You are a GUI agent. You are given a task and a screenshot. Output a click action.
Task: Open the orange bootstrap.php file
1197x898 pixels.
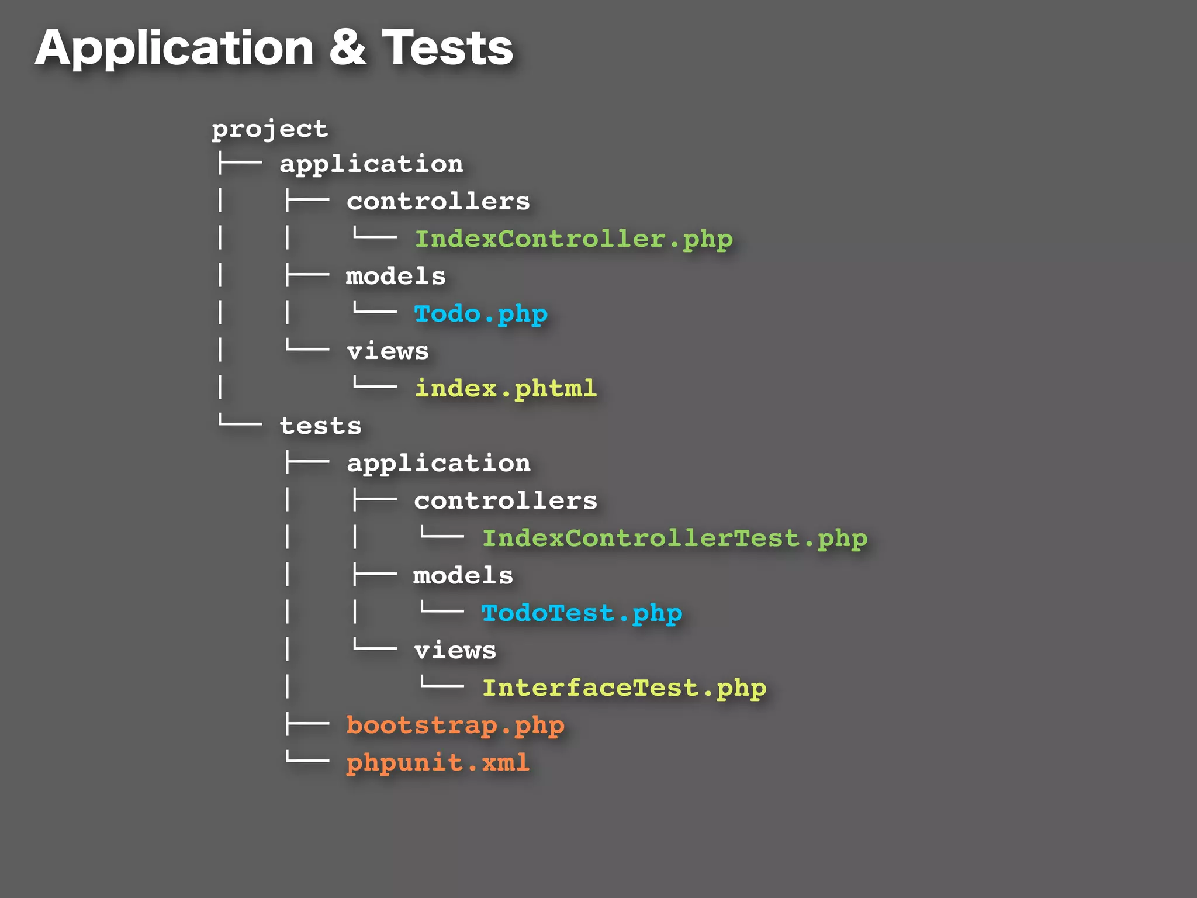(x=455, y=726)
